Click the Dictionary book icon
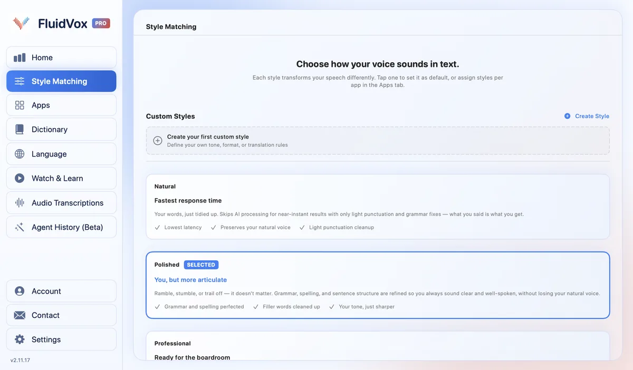The height and width of the screenshot is (370, 633). pyautogui.click(x=20, y=129)
